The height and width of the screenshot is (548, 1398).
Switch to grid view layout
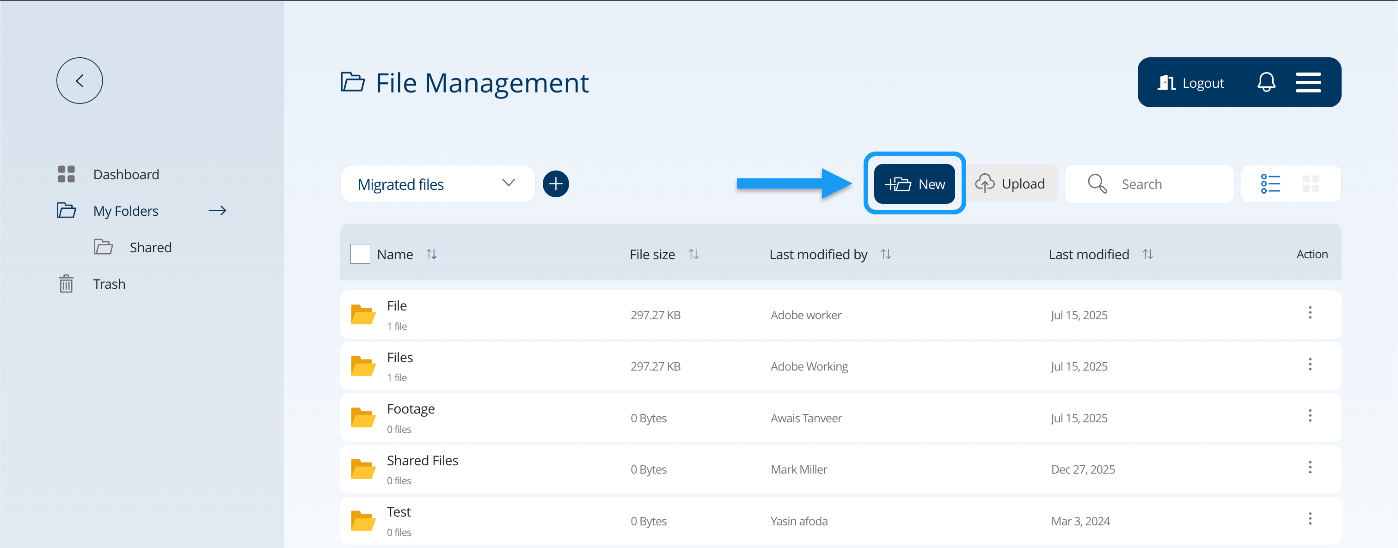click(x=1310, y=184)
